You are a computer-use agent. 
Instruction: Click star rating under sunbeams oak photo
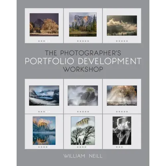point(122,112)
